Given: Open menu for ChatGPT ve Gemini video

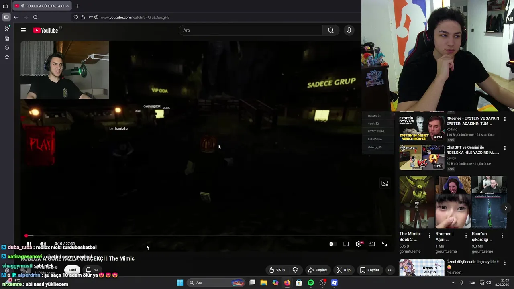Looking at the screenshot, I should tap(505, 148).
